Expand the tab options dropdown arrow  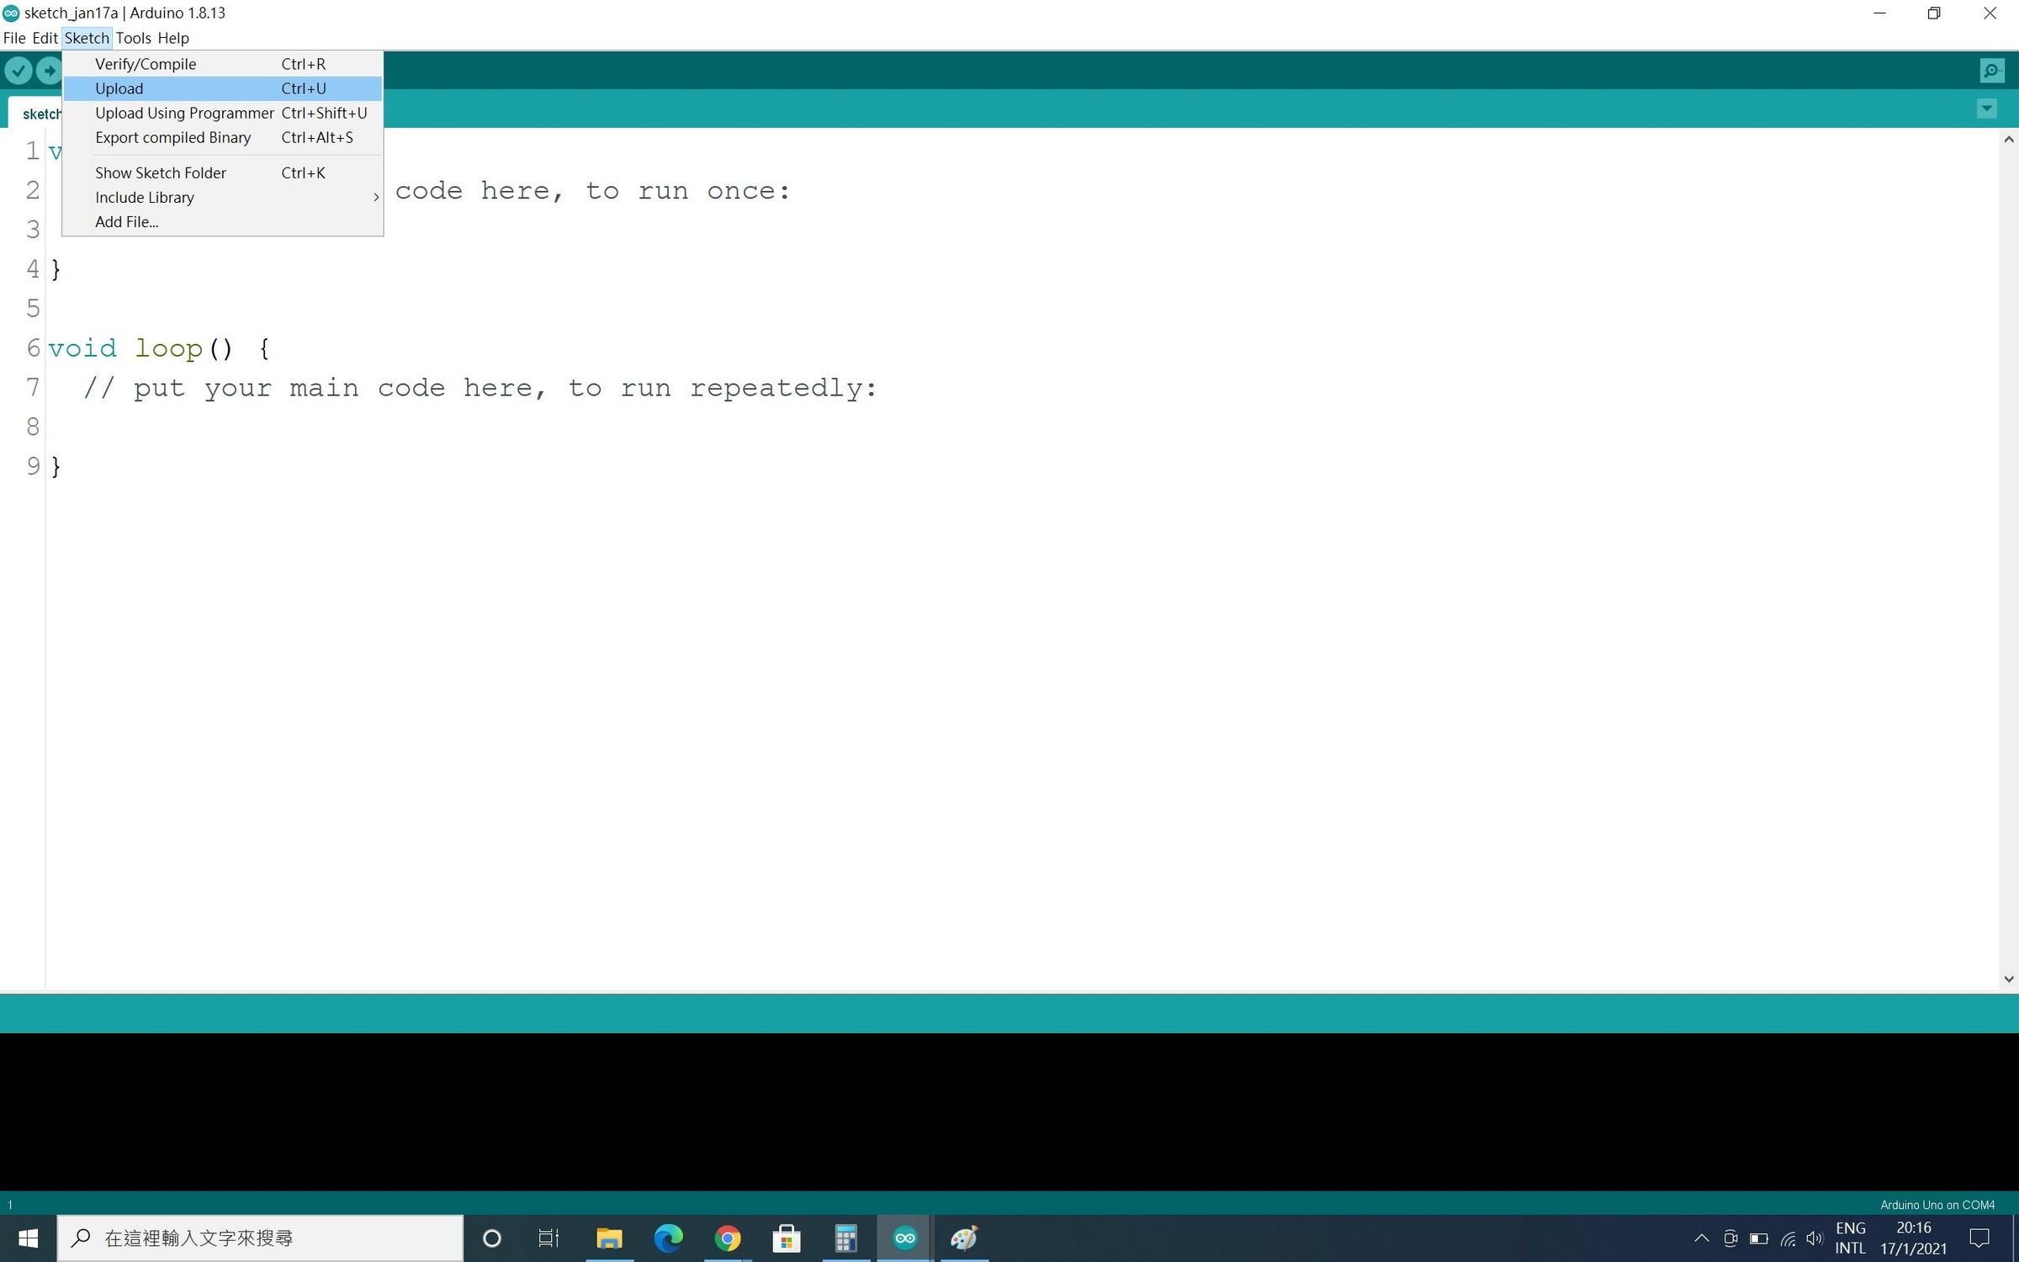pos(1987,109)
